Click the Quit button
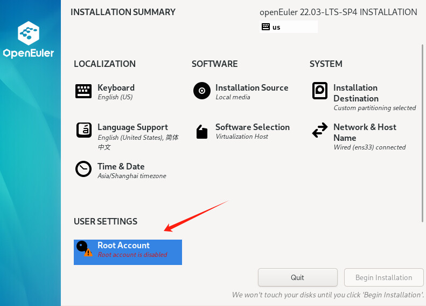This screenshot has height=306, width=426. pos(298,277)
